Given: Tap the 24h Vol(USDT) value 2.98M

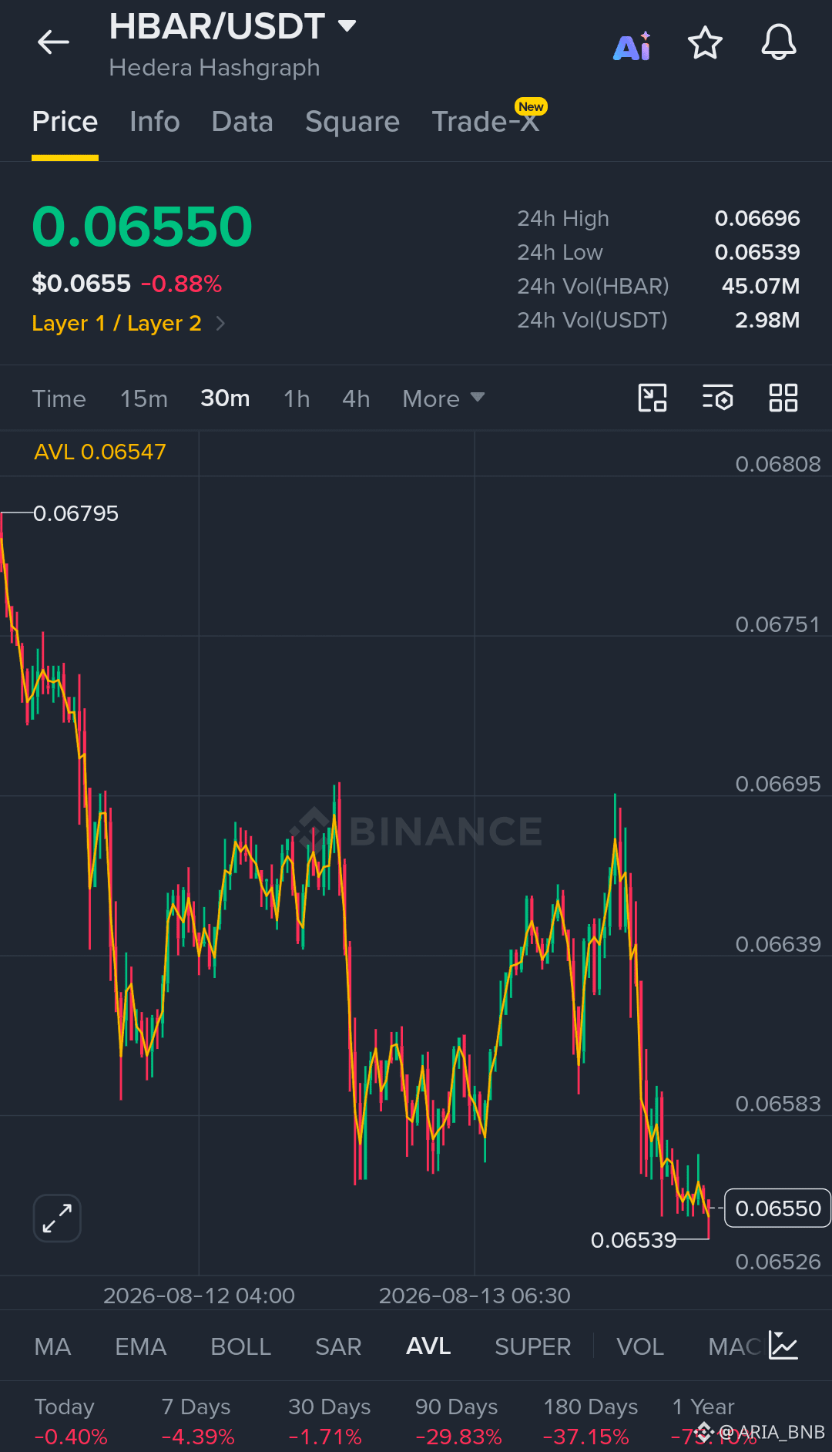Looking at the screenshot, I should click(767, 320).
